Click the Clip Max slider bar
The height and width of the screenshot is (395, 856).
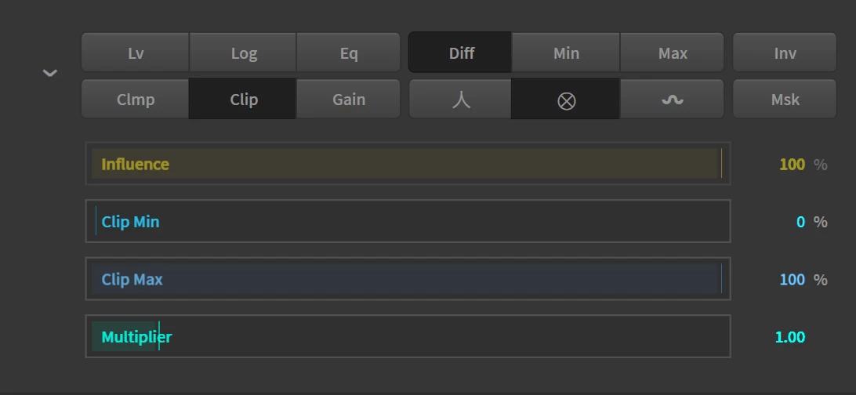[408, 279]
